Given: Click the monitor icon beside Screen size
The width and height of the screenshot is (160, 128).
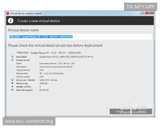Looking at the screenshot, I should click(12, 80).
